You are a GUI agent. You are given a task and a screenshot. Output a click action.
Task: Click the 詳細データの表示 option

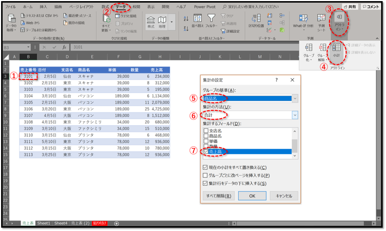click(x=361, y=45)
